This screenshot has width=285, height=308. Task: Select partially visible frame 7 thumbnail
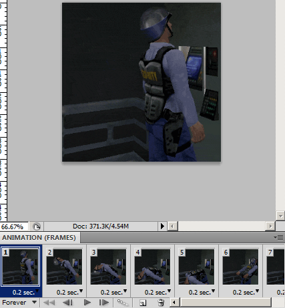(276, 267)
